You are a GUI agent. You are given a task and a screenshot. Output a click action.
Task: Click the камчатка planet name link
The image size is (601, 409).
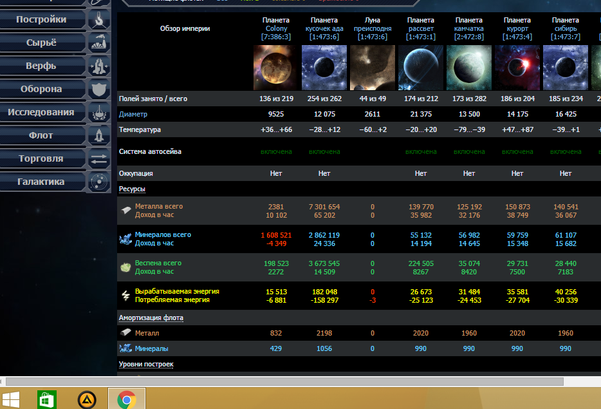pos(469,28)
